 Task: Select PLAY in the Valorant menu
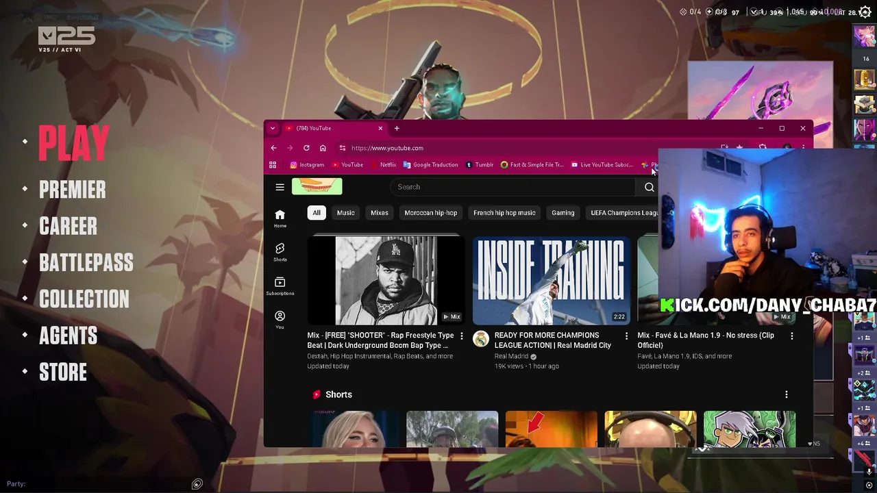pos(74,143)
